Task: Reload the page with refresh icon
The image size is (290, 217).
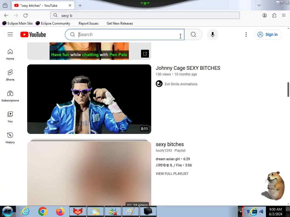Action: click(x=25, y=16)
